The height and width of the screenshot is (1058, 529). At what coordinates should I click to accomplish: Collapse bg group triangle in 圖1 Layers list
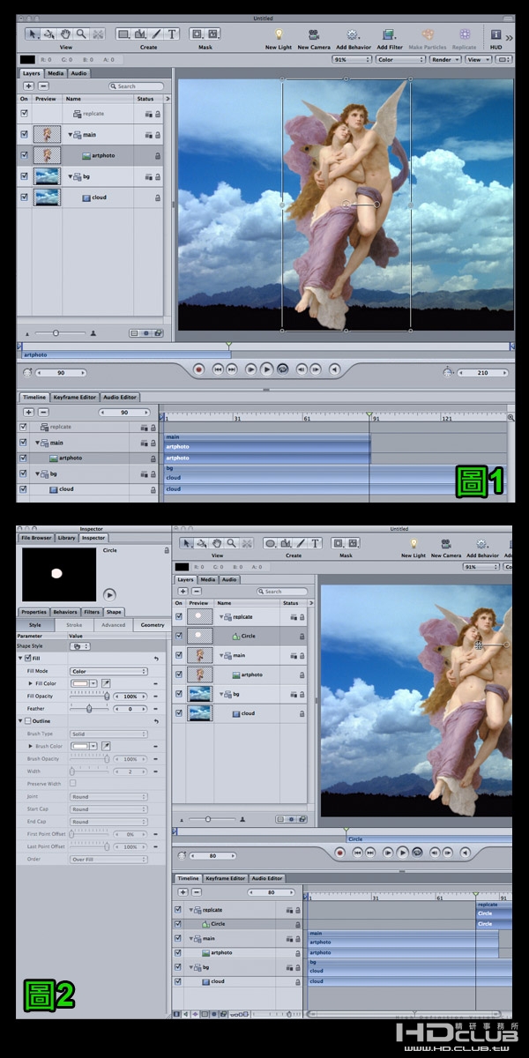(71, 176)
